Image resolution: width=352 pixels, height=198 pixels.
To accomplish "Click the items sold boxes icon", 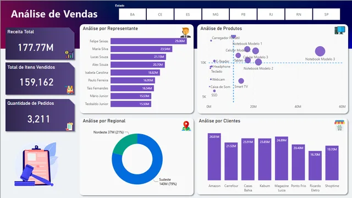I will coord(70,89).
